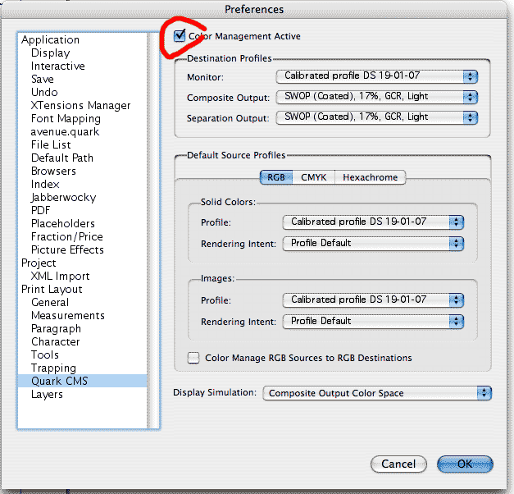Image resolution: width=514 pixels, height=494 pixels.
Task: Open the Separation Output profile dropdown
Action: (376, 117)
